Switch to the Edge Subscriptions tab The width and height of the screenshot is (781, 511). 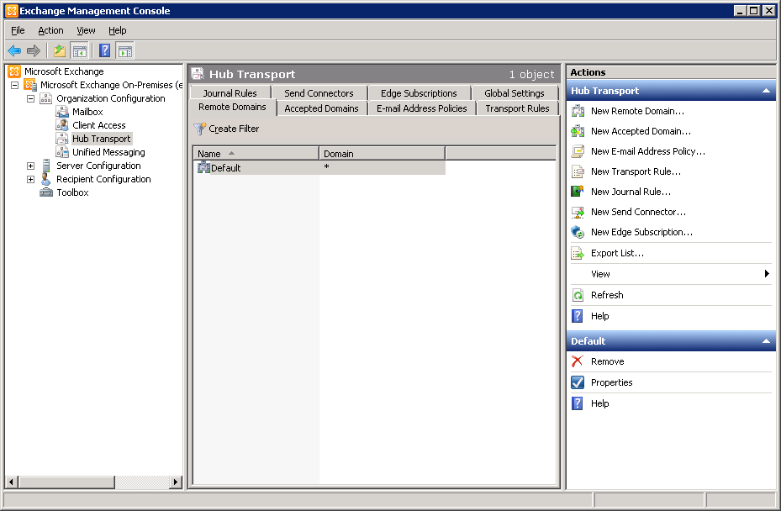[419, 93]
